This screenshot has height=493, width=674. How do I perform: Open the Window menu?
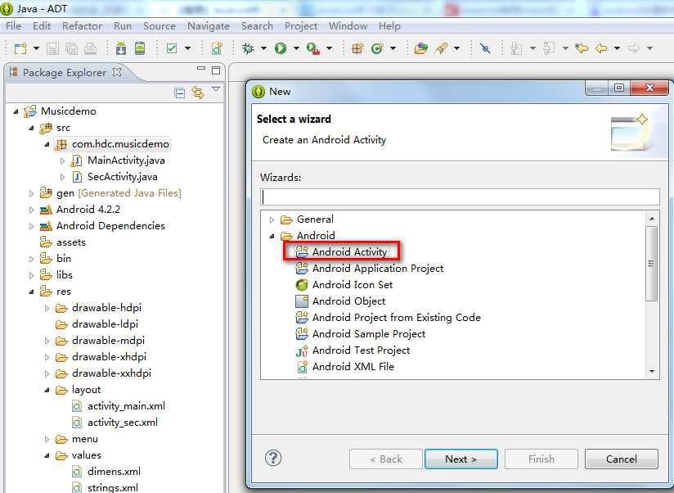tap(348, 26)
